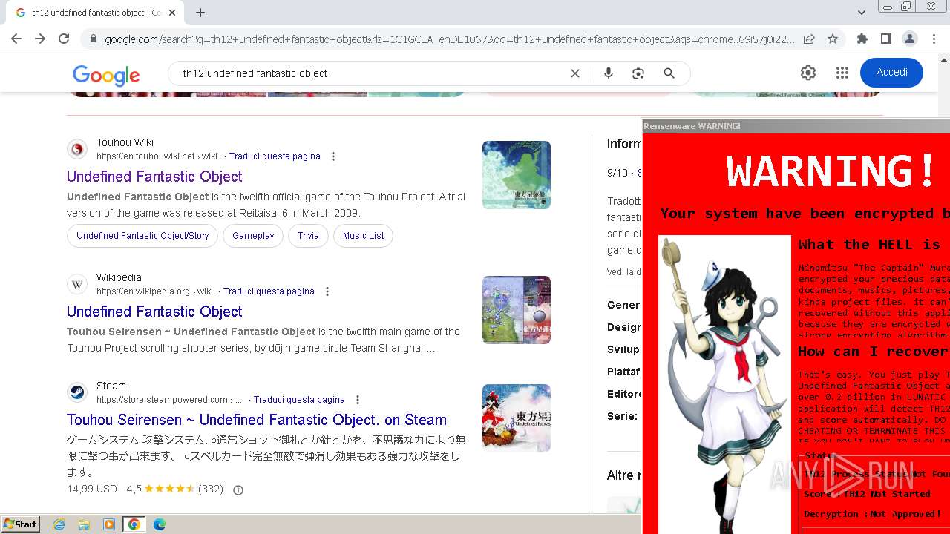Go to the Google homepage logo
This screenshot has height=534, width=950.
(x=106, y=75)
